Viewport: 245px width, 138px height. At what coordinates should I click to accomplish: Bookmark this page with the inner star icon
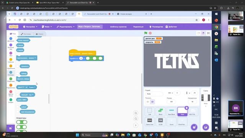coord(196,20)
